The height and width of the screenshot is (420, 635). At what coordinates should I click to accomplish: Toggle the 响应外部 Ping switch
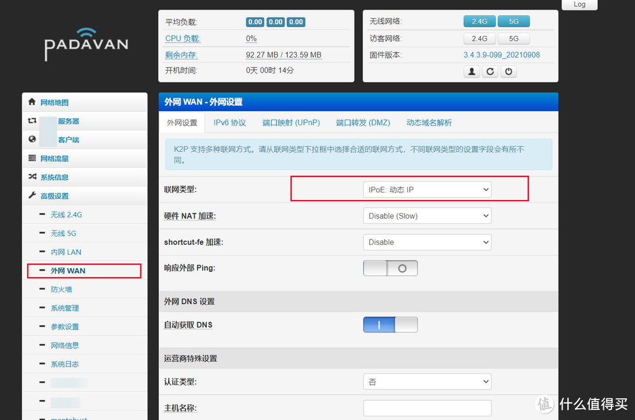pos(390,268)
